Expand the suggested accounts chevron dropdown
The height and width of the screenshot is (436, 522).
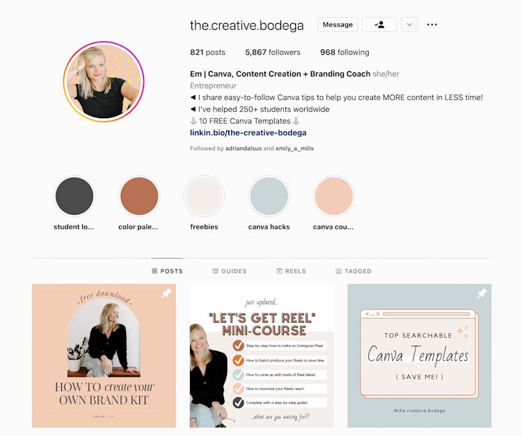[409, 24]
